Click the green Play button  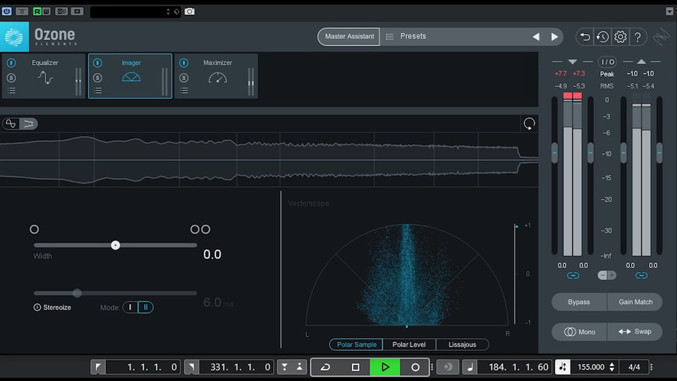pyautogui.click(x=385, y=367)
